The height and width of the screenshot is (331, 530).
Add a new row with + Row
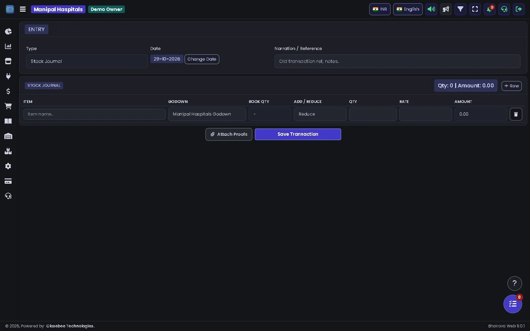[x=511, y=86]
